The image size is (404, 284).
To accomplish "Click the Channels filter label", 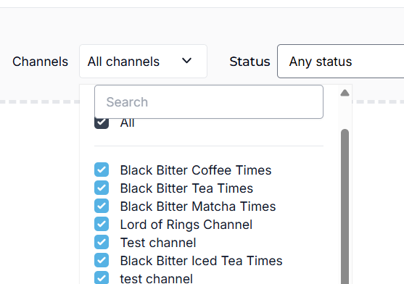I will [40, 62].
